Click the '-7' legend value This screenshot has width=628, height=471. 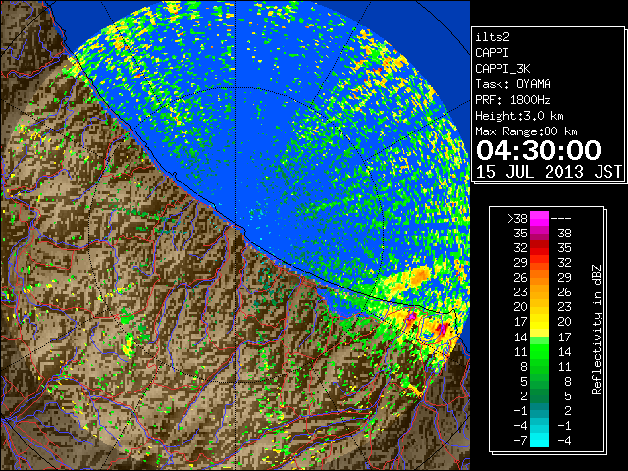(x=521, y=440)
